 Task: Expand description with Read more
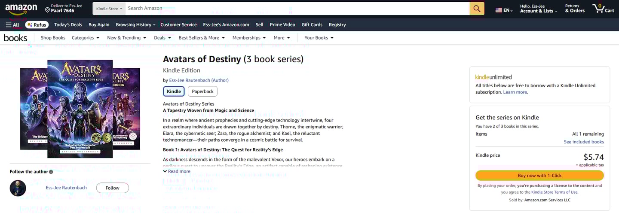pos(177,171)
